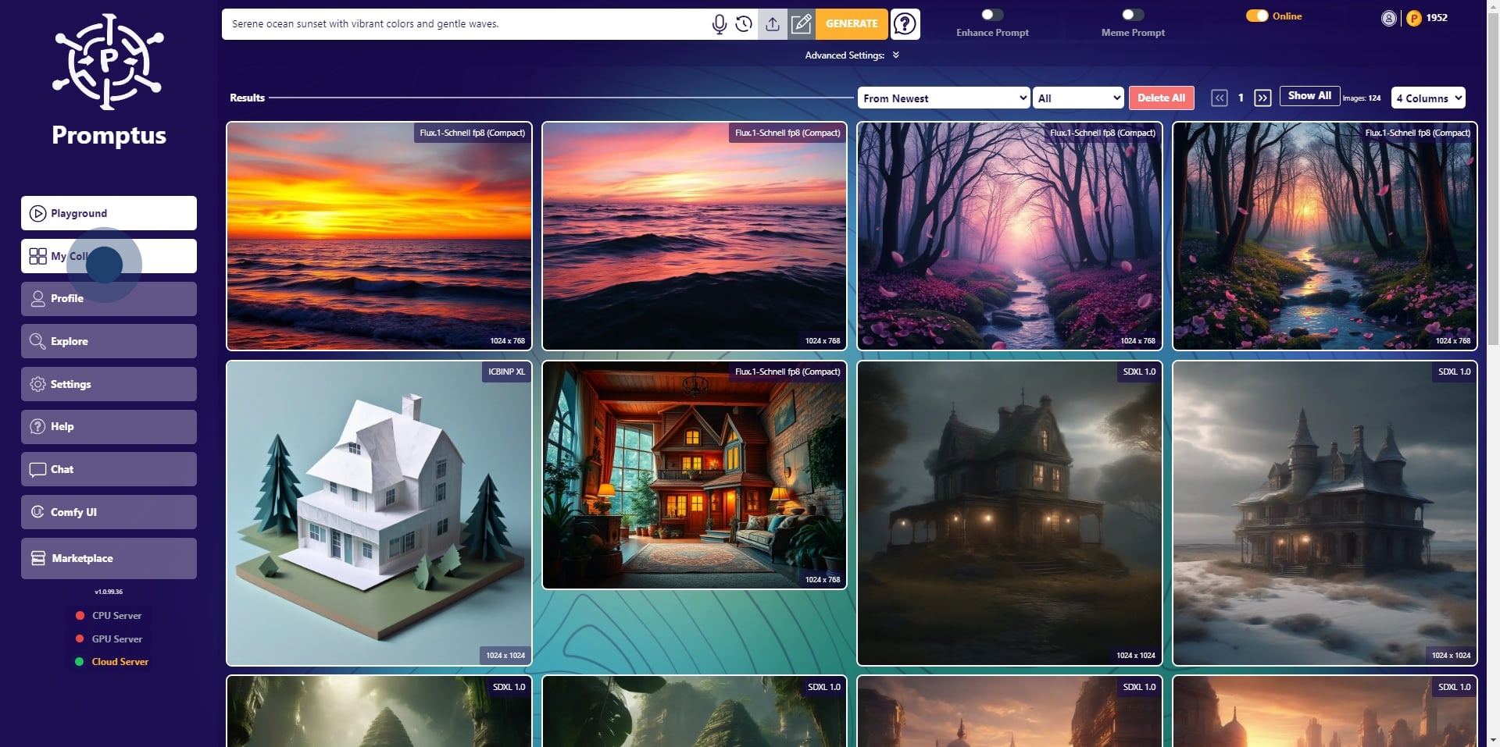
Task: Open the prompt editor pencil icon
Action: click(x=802, y=24)
